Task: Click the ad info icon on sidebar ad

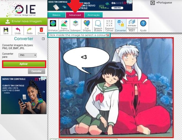Action: (x=42, y=78)
